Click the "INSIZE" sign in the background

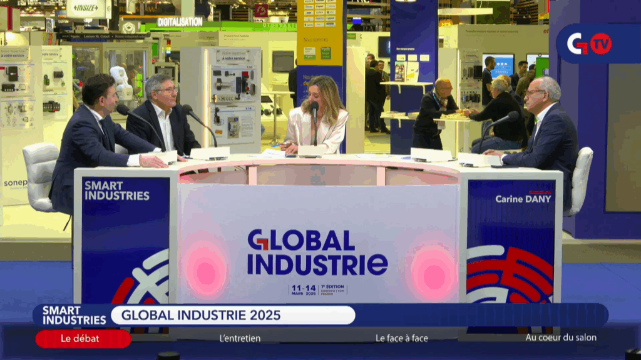(x=87, y=8)
